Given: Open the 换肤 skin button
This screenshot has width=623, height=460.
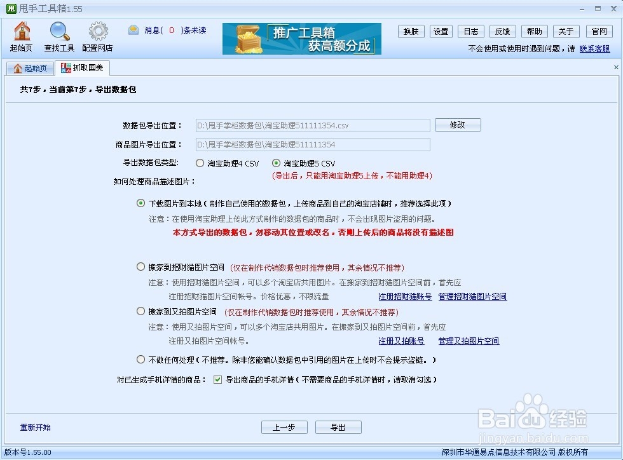Looking at the screenshot, I should coord(411,31).
